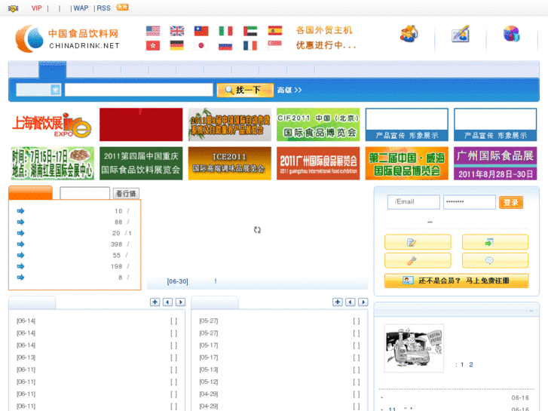This screenshot has height=411, width=548.
Task: Open the 各国外贸主机 优惠进行中 promo
Action: (x=326, y=38)
